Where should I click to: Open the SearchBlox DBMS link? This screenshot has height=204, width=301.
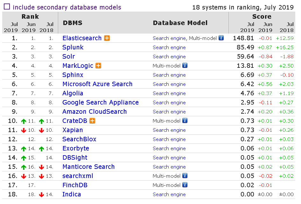pyautogui.click(x=79, y=139)
